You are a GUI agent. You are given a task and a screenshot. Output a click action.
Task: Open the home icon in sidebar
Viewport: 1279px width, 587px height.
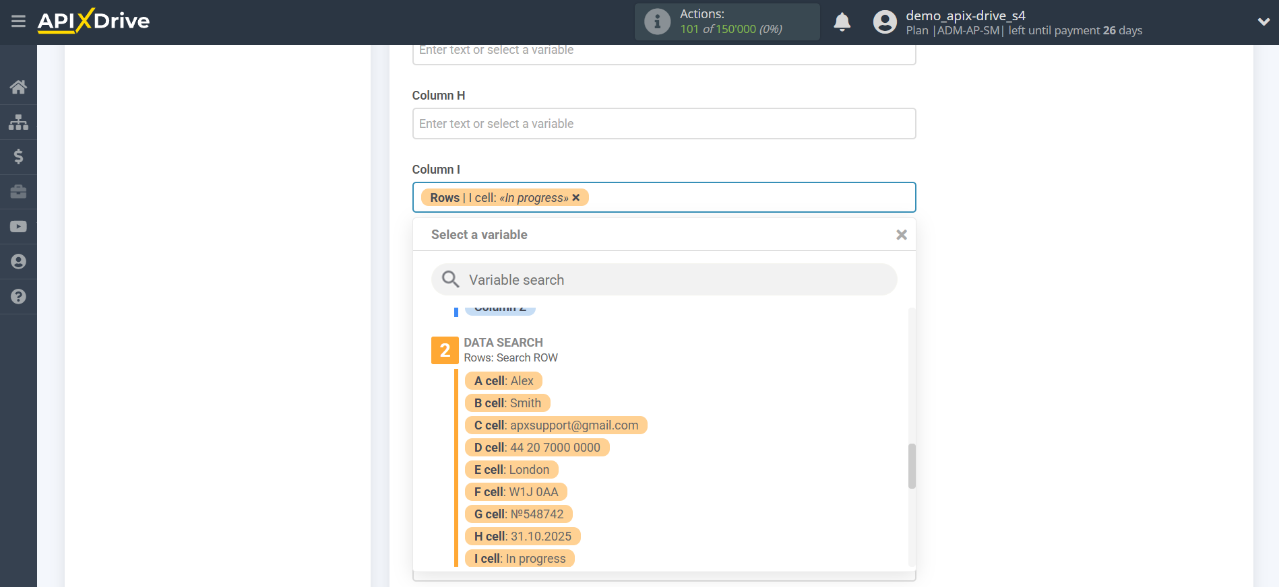coord(18,87)
